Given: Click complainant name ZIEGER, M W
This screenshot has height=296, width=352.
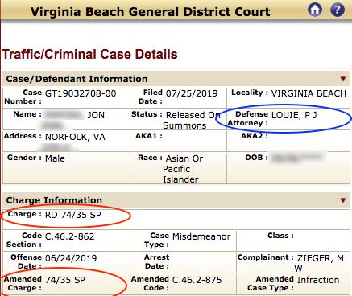Looking at the screenshot, I should click(x=320, y=263).
